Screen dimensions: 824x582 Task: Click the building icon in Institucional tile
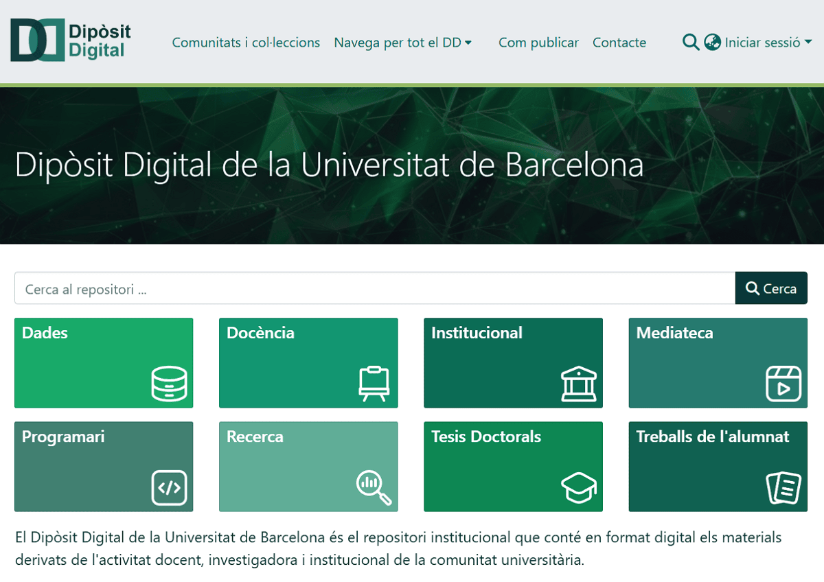(578, 384)
